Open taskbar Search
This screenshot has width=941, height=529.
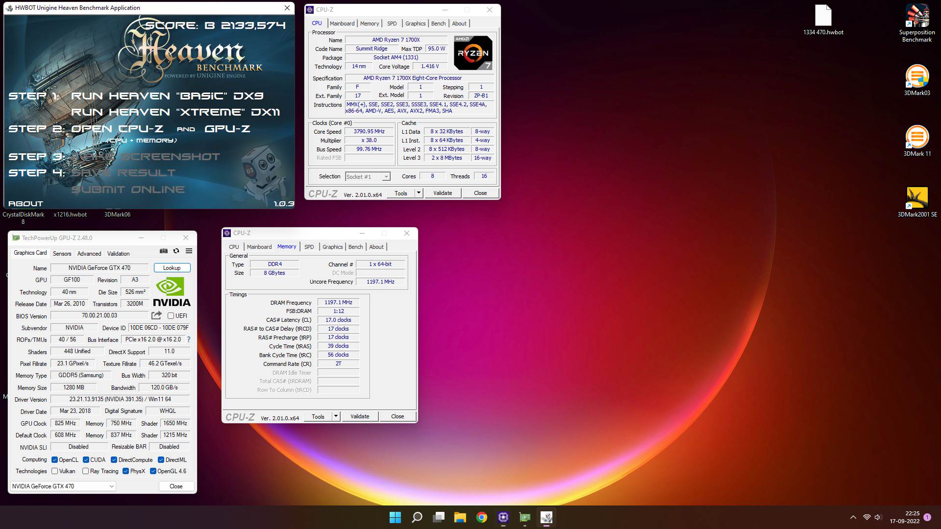coord(417,517)
